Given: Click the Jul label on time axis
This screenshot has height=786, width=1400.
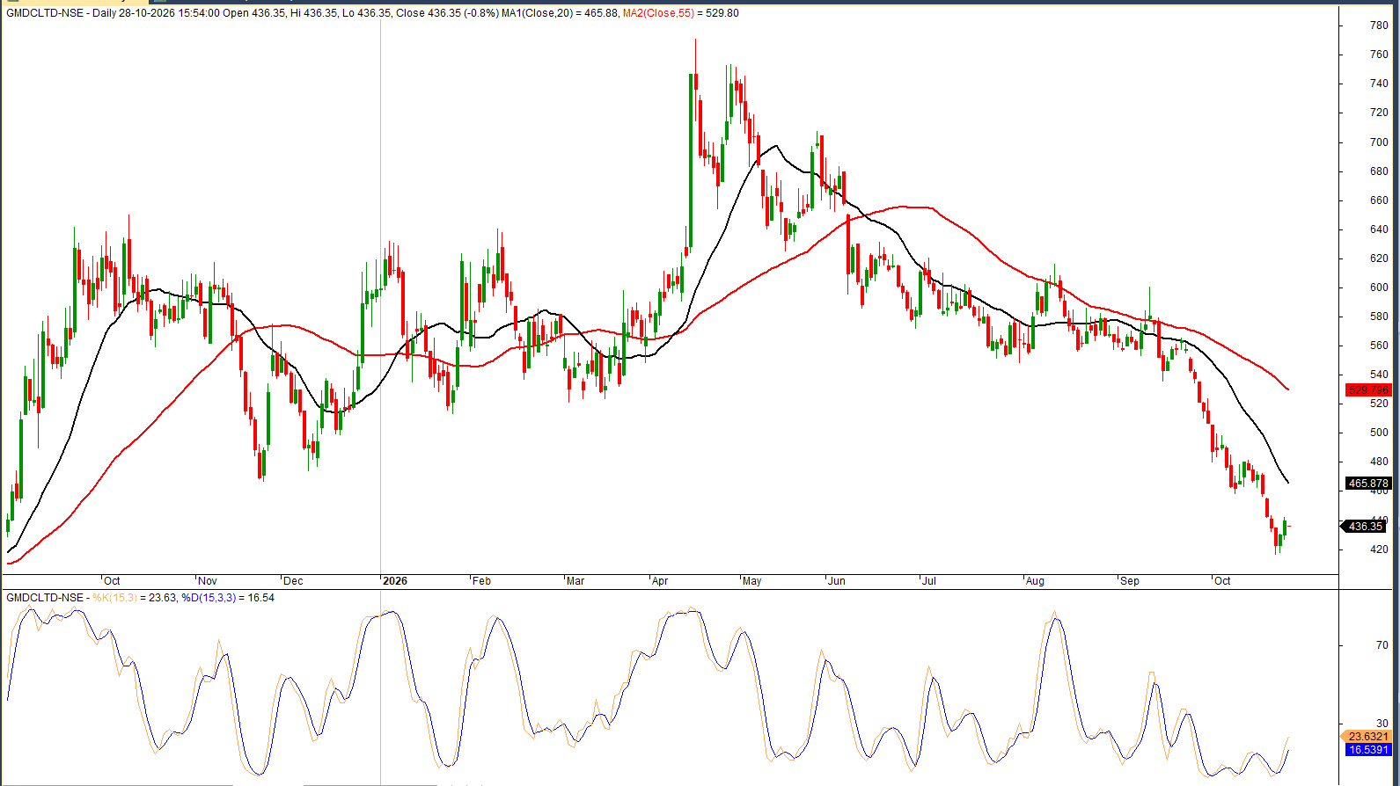Looking at the screenshot, I should 928,581.
